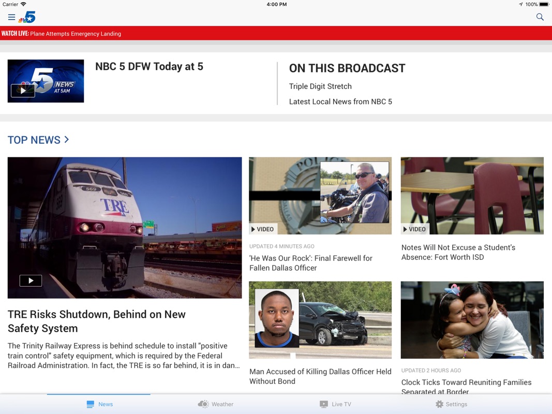Screen dimensions: 552x414
Task: Tap 'UPDATED 4 MINUTES AGO' label
Action: 282,246
